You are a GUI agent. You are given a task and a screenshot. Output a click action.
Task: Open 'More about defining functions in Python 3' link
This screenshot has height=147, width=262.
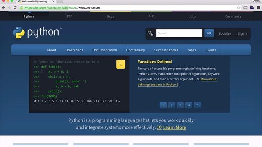158,85
